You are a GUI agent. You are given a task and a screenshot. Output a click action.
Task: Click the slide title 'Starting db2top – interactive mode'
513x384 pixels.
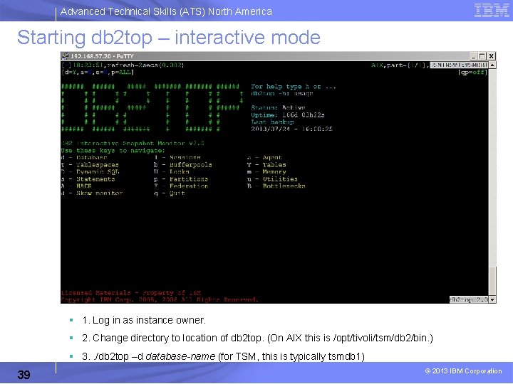tap(169, 37)
